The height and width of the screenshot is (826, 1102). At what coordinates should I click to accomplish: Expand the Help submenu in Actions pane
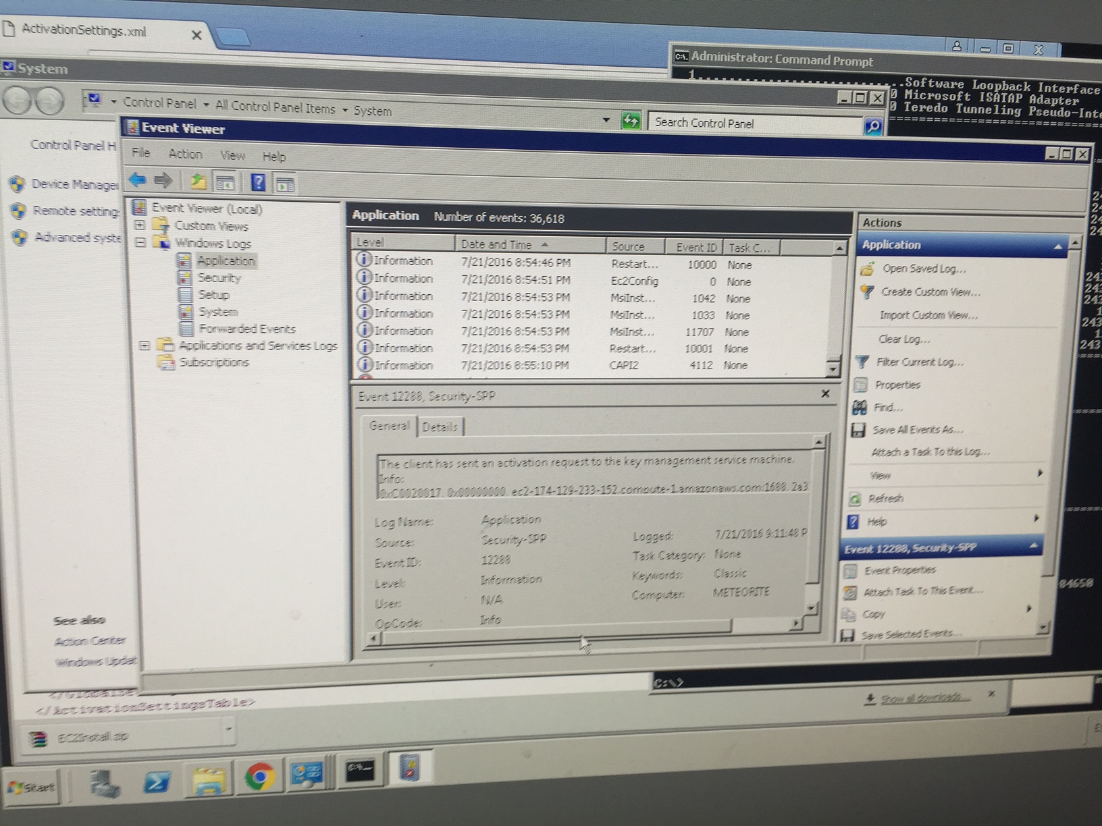1036,519
